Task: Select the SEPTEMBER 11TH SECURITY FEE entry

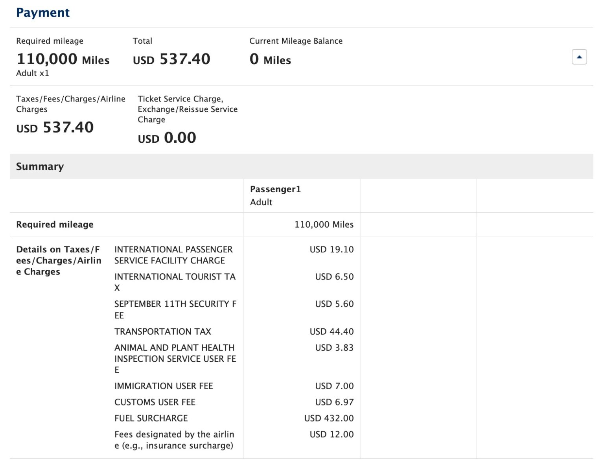Action: tap(175, 309)
